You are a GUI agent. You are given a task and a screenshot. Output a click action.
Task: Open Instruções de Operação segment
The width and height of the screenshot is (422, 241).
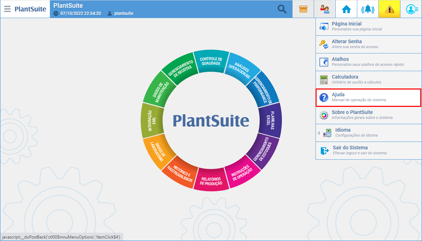pos(242,172)
